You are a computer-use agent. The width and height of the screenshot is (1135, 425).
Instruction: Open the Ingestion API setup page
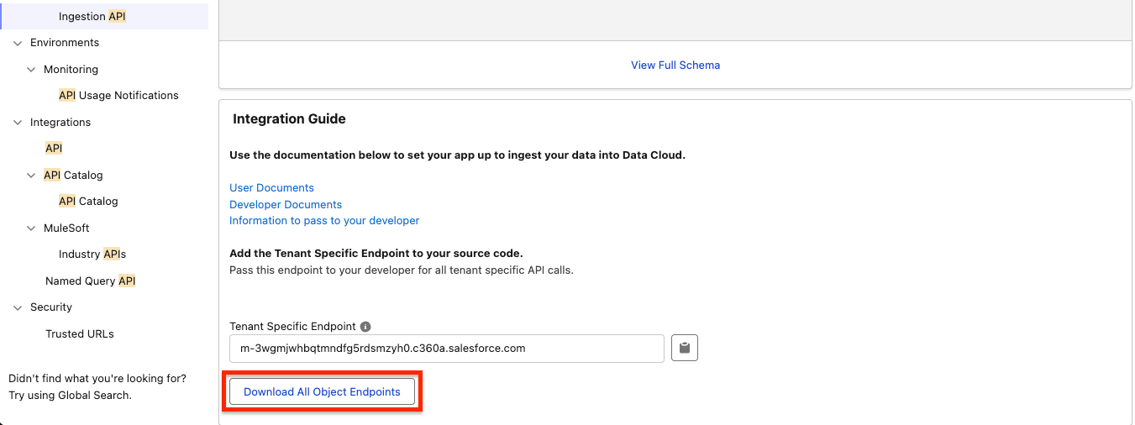pos(92,17)
